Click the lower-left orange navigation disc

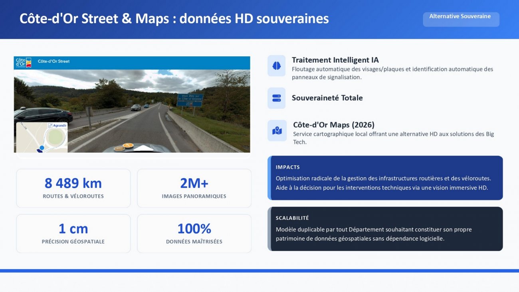pyautogui.click(x=119, y=149)
